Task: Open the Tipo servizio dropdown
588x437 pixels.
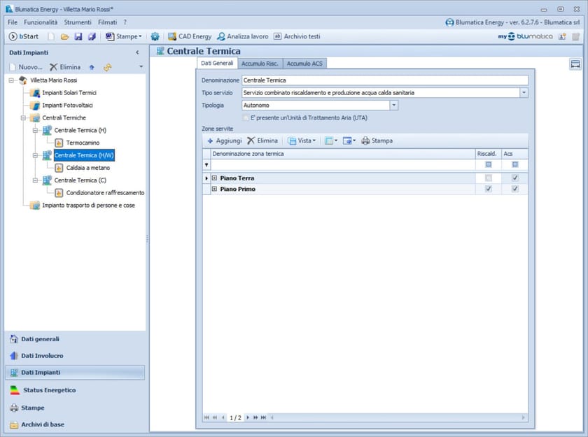Action: 524,92
